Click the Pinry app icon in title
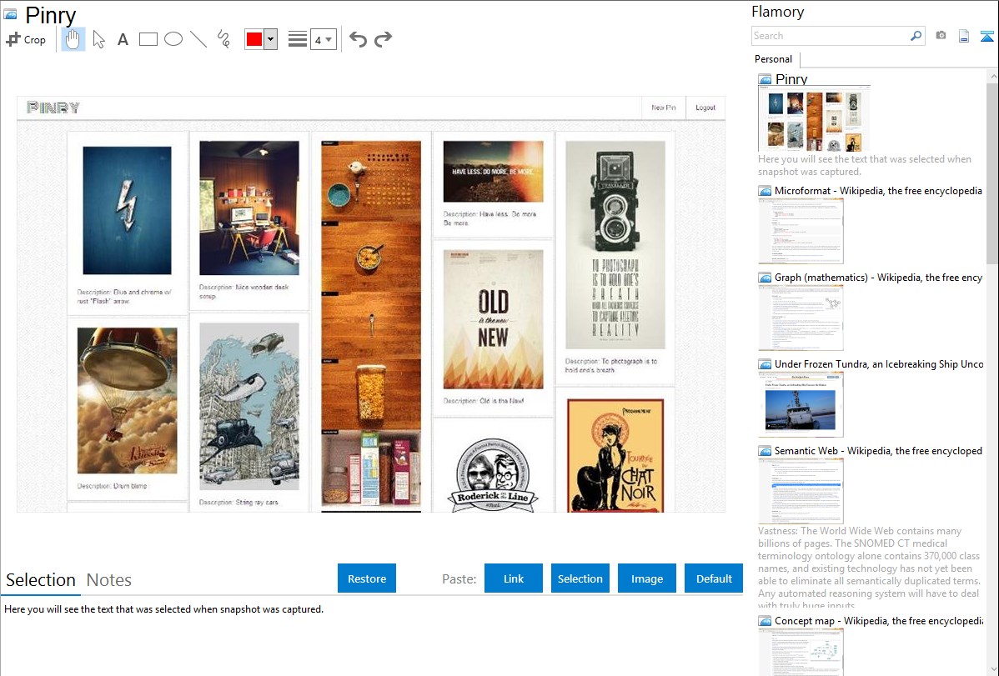The image size is (999, 676). point(10,14)
